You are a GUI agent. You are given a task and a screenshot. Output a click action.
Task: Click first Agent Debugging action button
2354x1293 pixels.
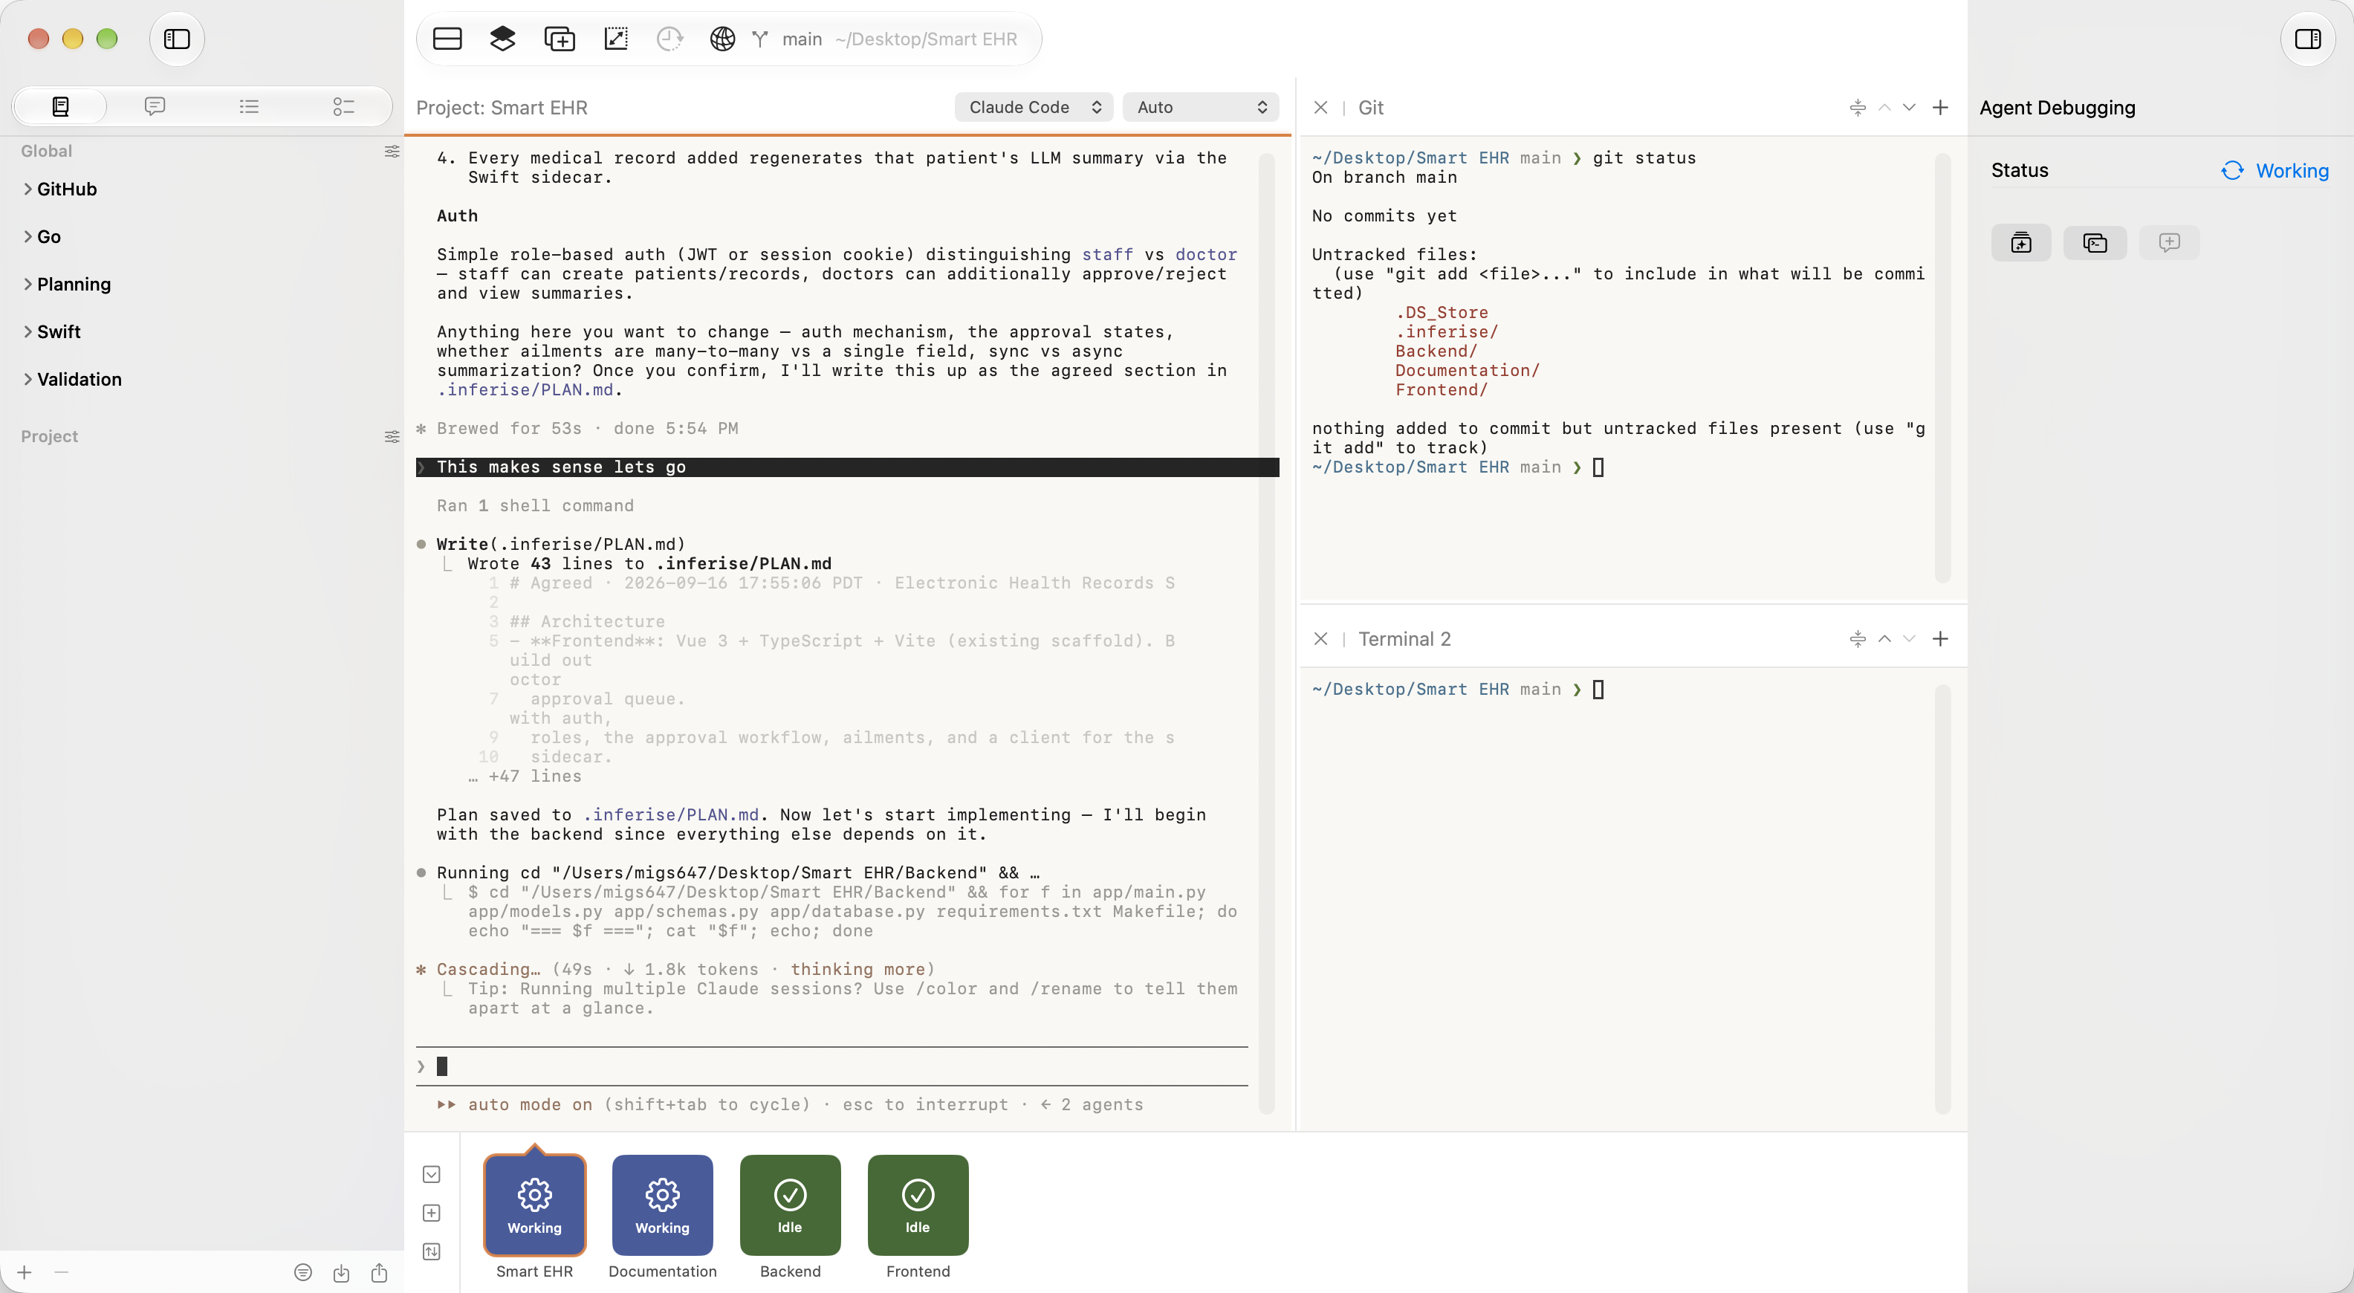2021,243
